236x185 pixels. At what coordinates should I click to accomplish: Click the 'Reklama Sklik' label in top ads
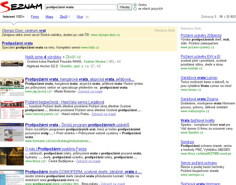[165, 30]
